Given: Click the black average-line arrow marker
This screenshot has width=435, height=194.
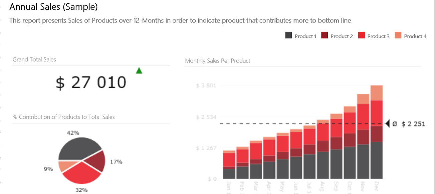Looking at the screenshot, I should (388, 124).
